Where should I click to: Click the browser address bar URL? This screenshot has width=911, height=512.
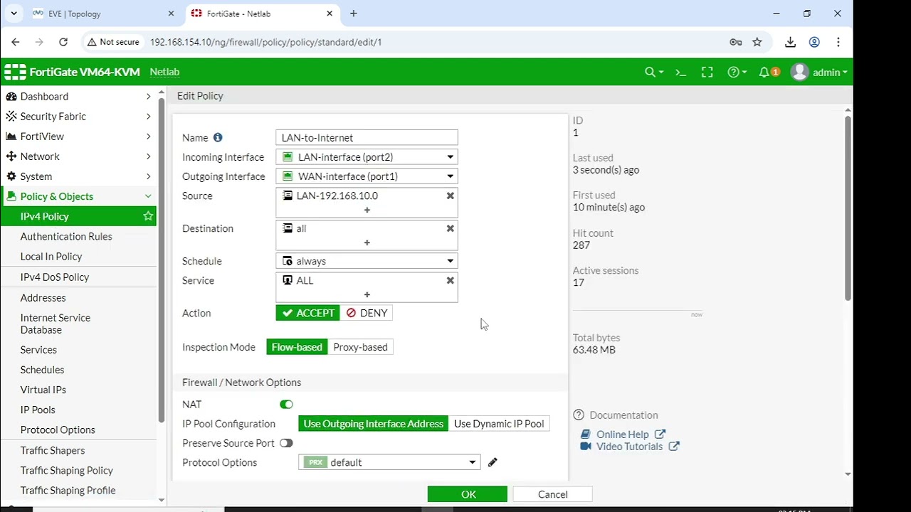point(265,42)
